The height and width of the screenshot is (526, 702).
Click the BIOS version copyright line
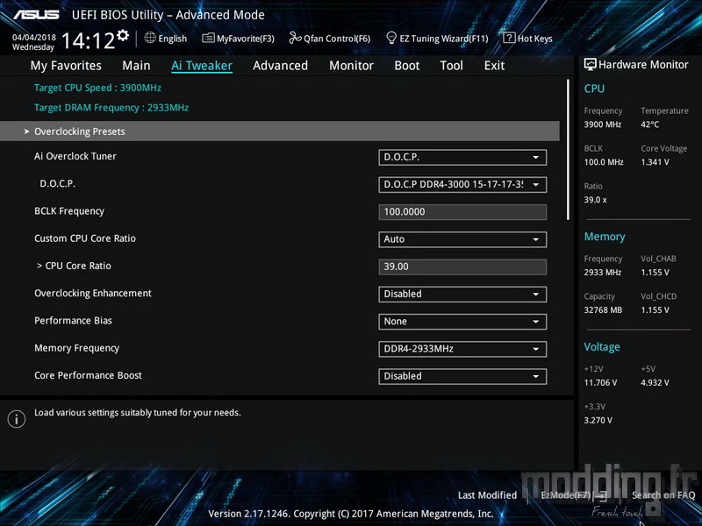click(x=350, y=514)
